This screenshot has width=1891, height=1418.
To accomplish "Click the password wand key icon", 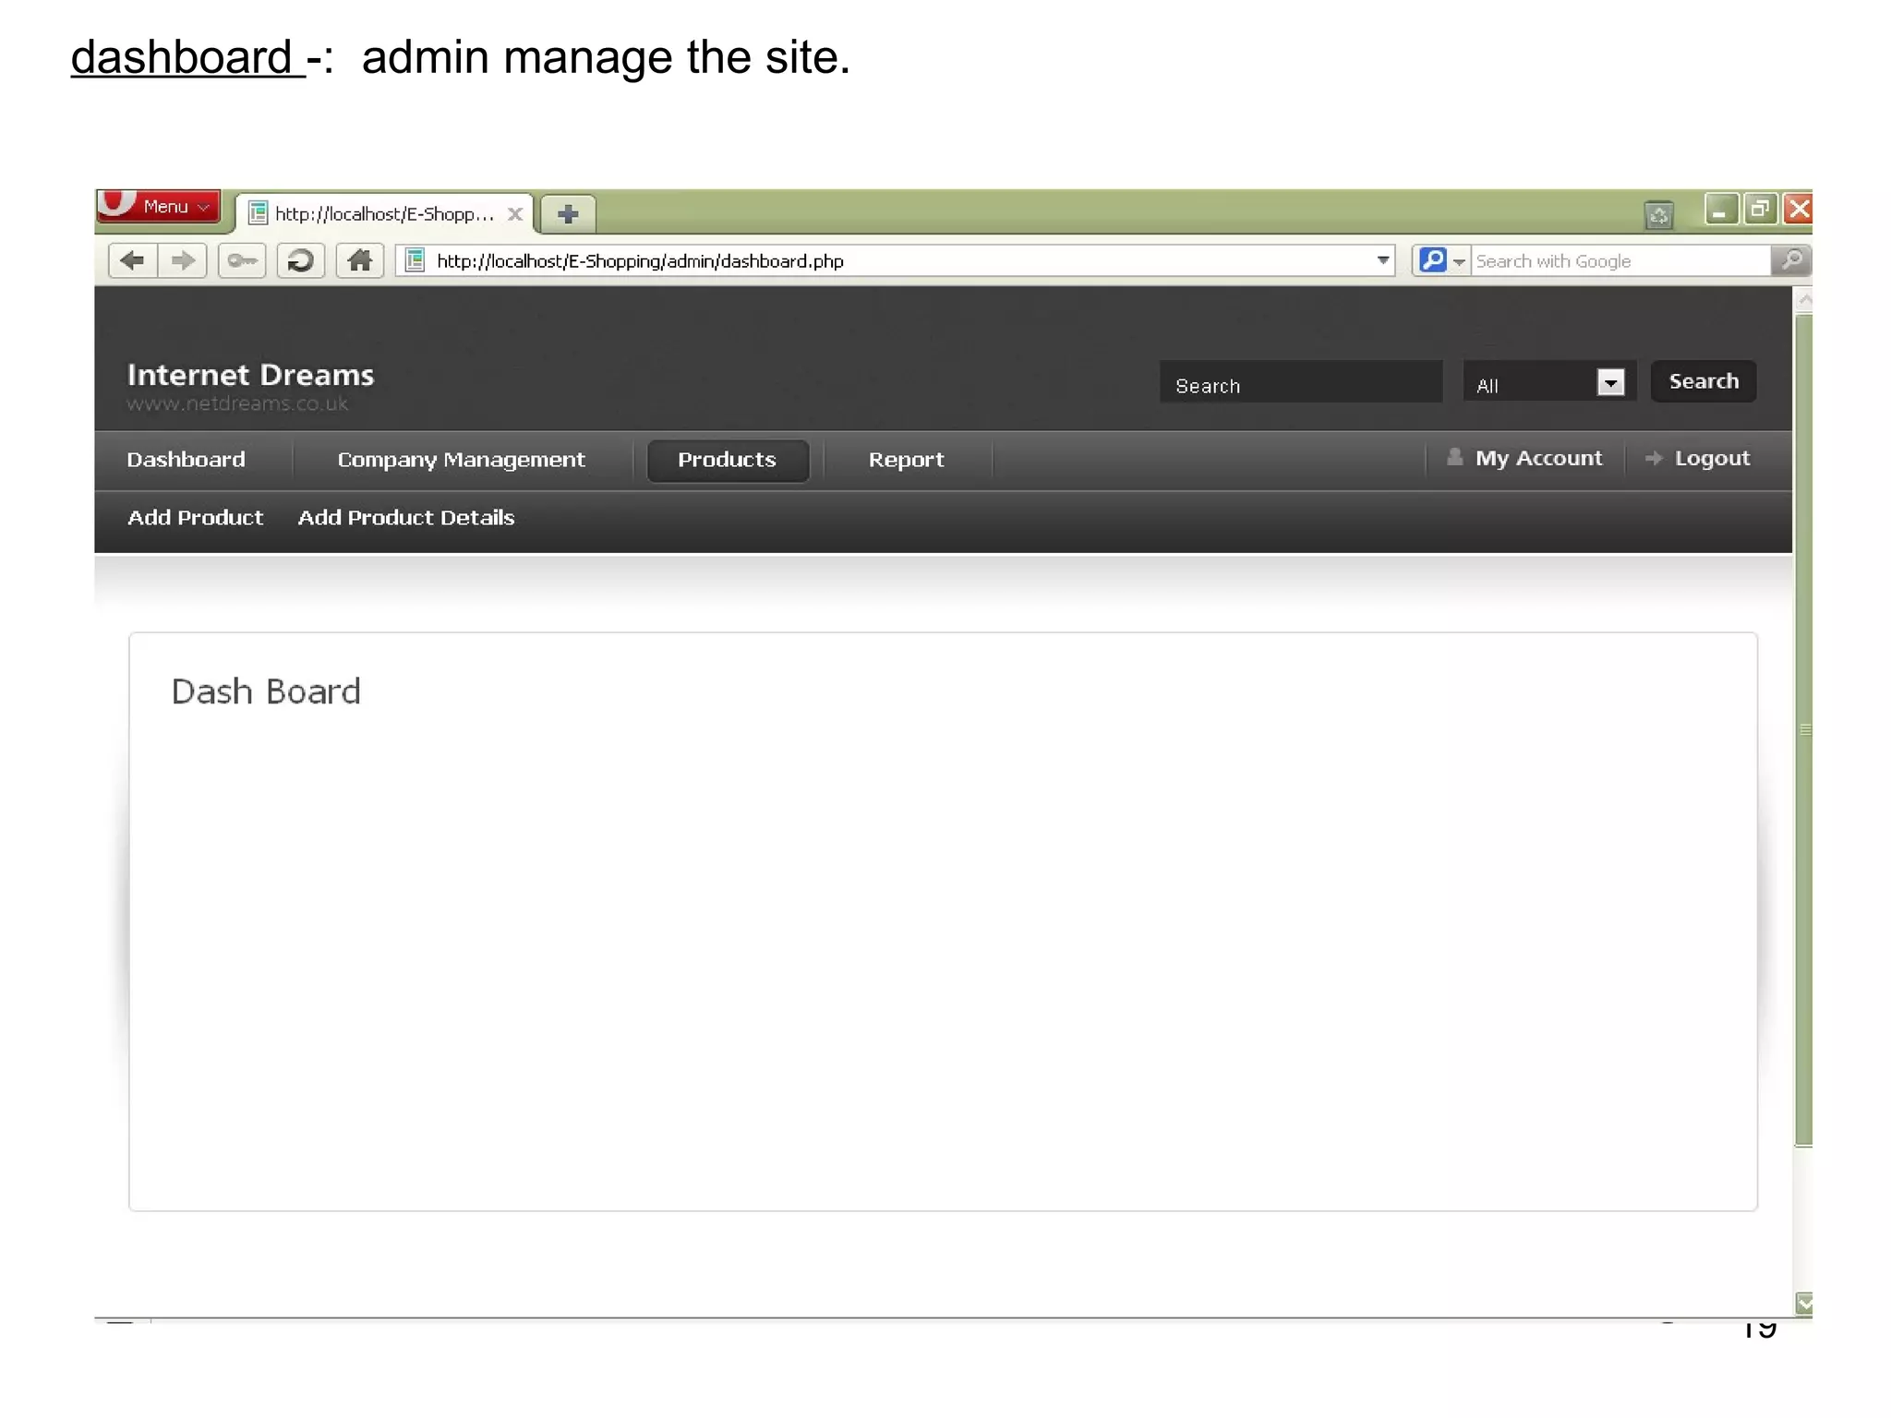I will click(x=242, y=260).
